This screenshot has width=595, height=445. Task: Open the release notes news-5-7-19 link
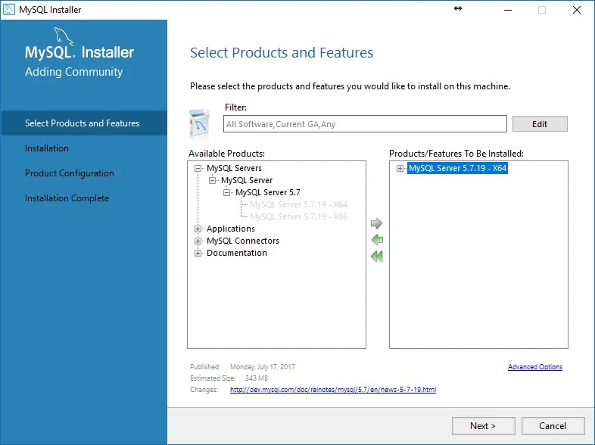coord(333,389)
